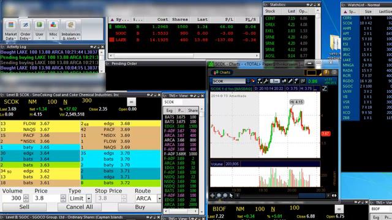Click the chart style icon left of wrench
392x220 pixels.
point(260,81)
